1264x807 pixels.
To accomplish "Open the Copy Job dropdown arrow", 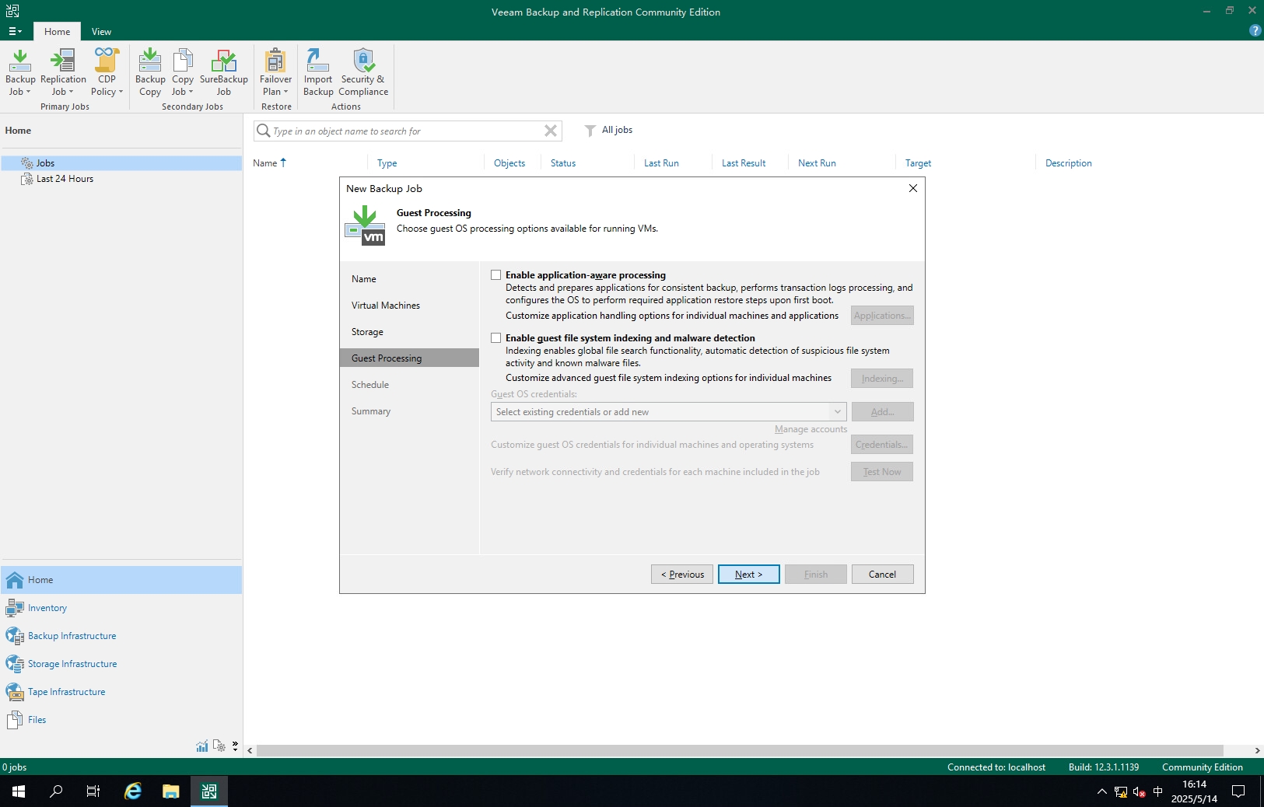I will point(191,92).
